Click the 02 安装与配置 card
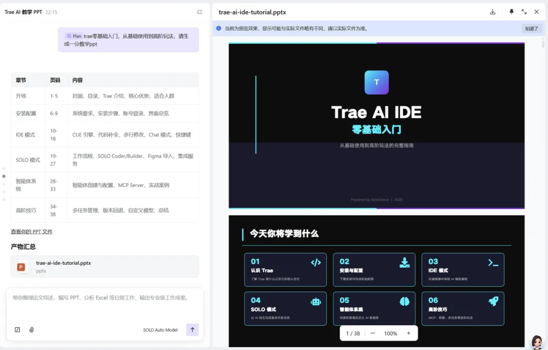The height and width of the screenshot is (350, 548). (x=374, y=270)
